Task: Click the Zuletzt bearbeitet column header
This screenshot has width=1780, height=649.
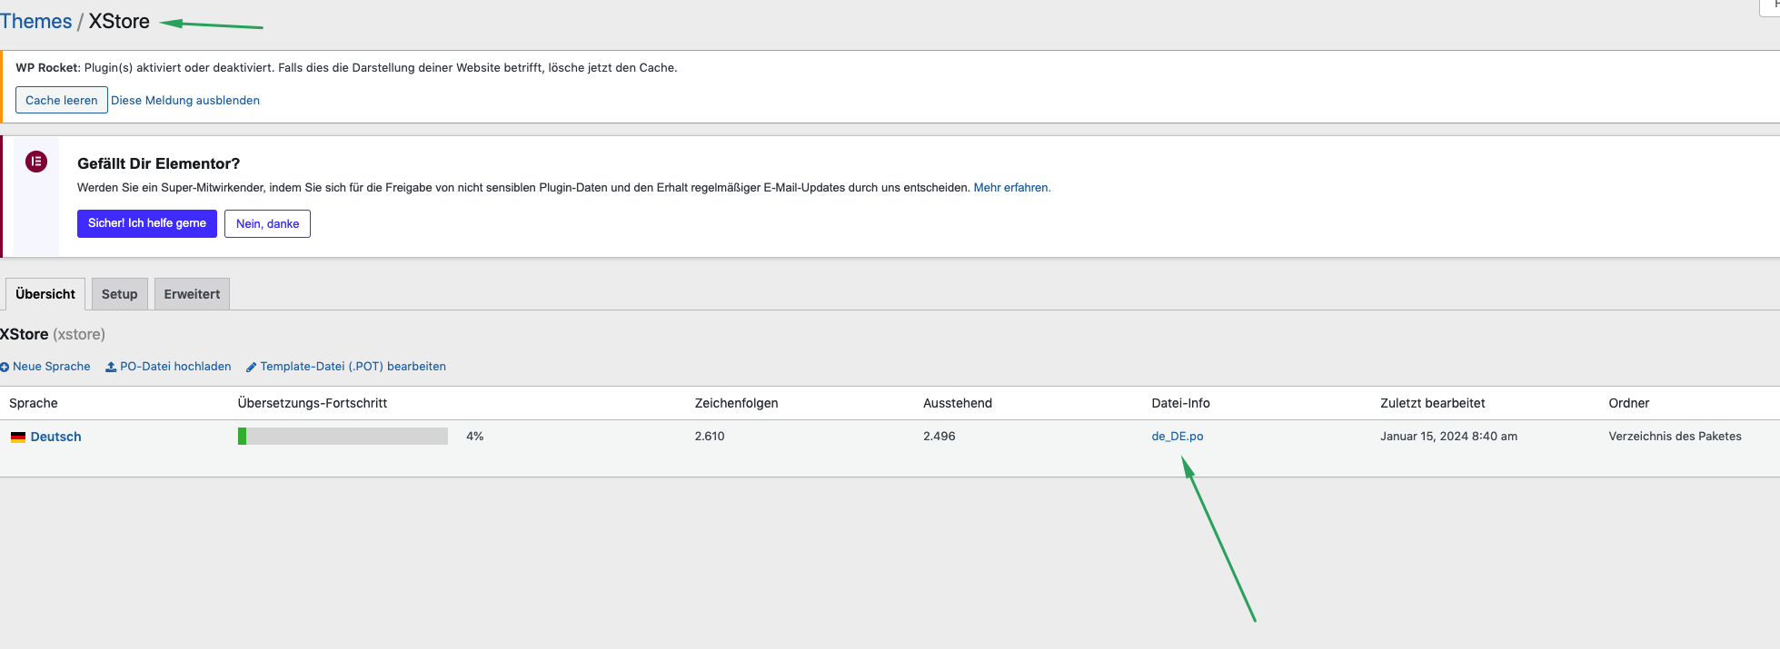Action: [1433, 403]
